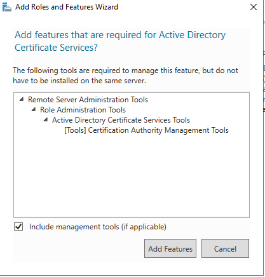Collapse Remote Server Administration Tools node arrow
Image resolution: width=265 pixels, height=277 pixels.
[x=22, y=99]
